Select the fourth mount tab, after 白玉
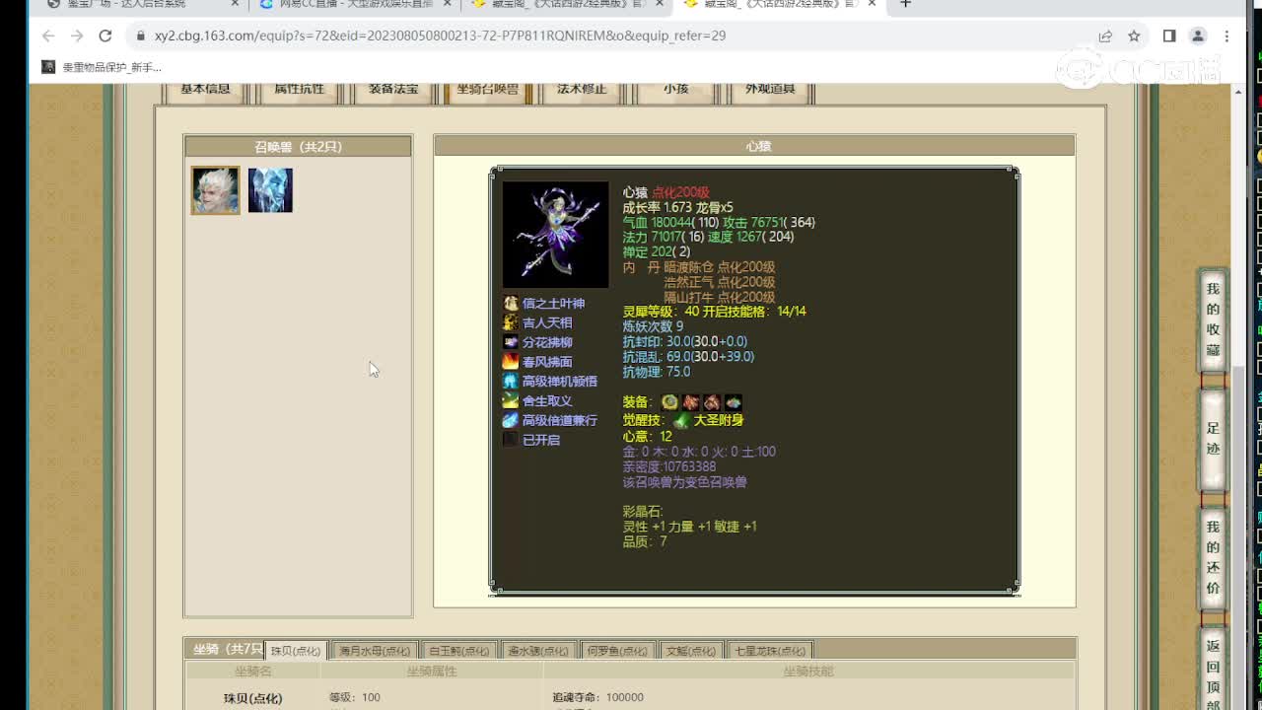 (539, 651)
